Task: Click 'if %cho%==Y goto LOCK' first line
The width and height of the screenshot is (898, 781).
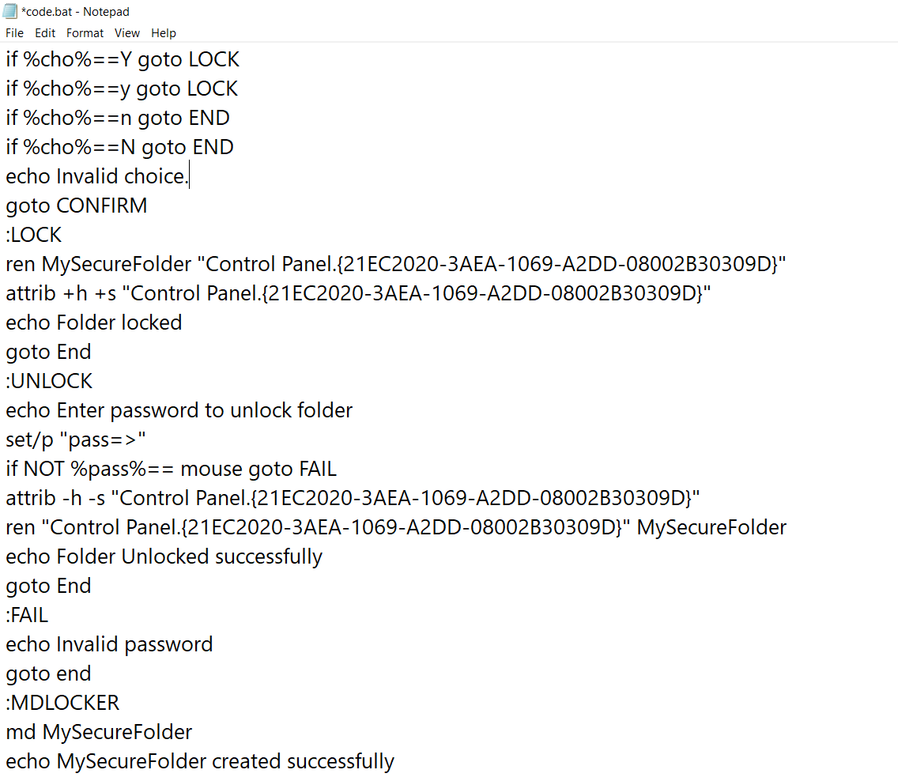Action: 122,59
